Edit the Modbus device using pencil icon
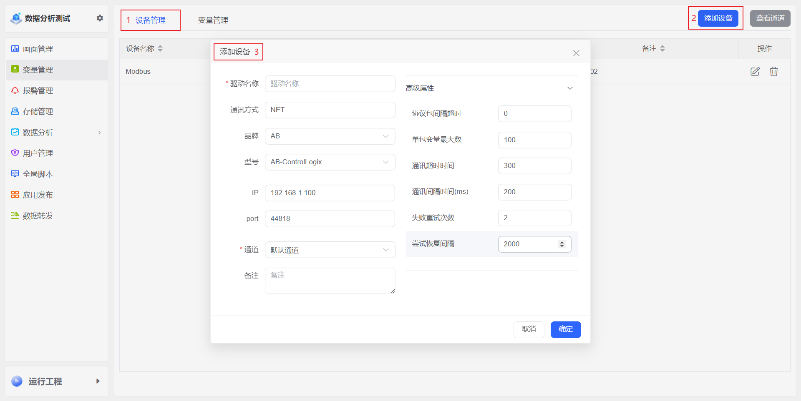 click(755, 71)
